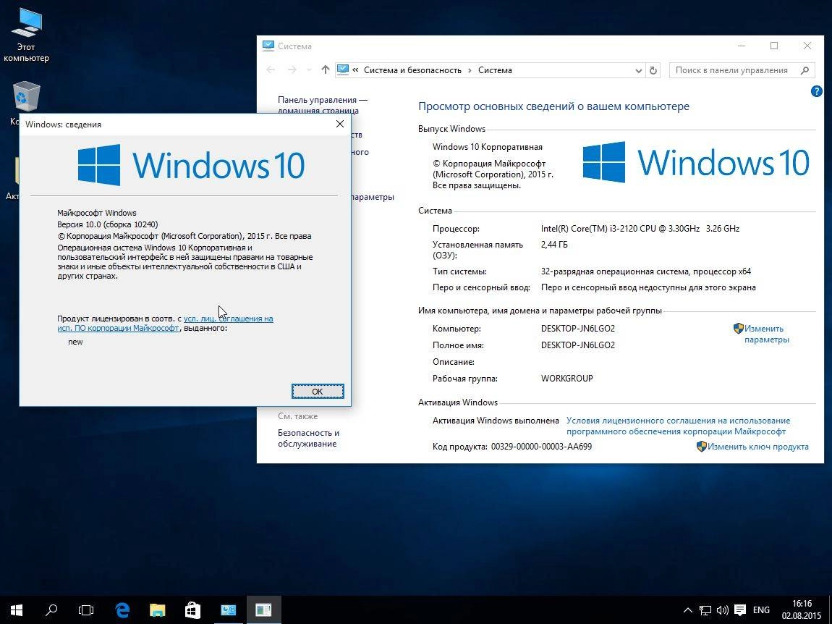The image size is (832, 624).
Task: Expand the address bar history dropdown
Action: point(638,71)
